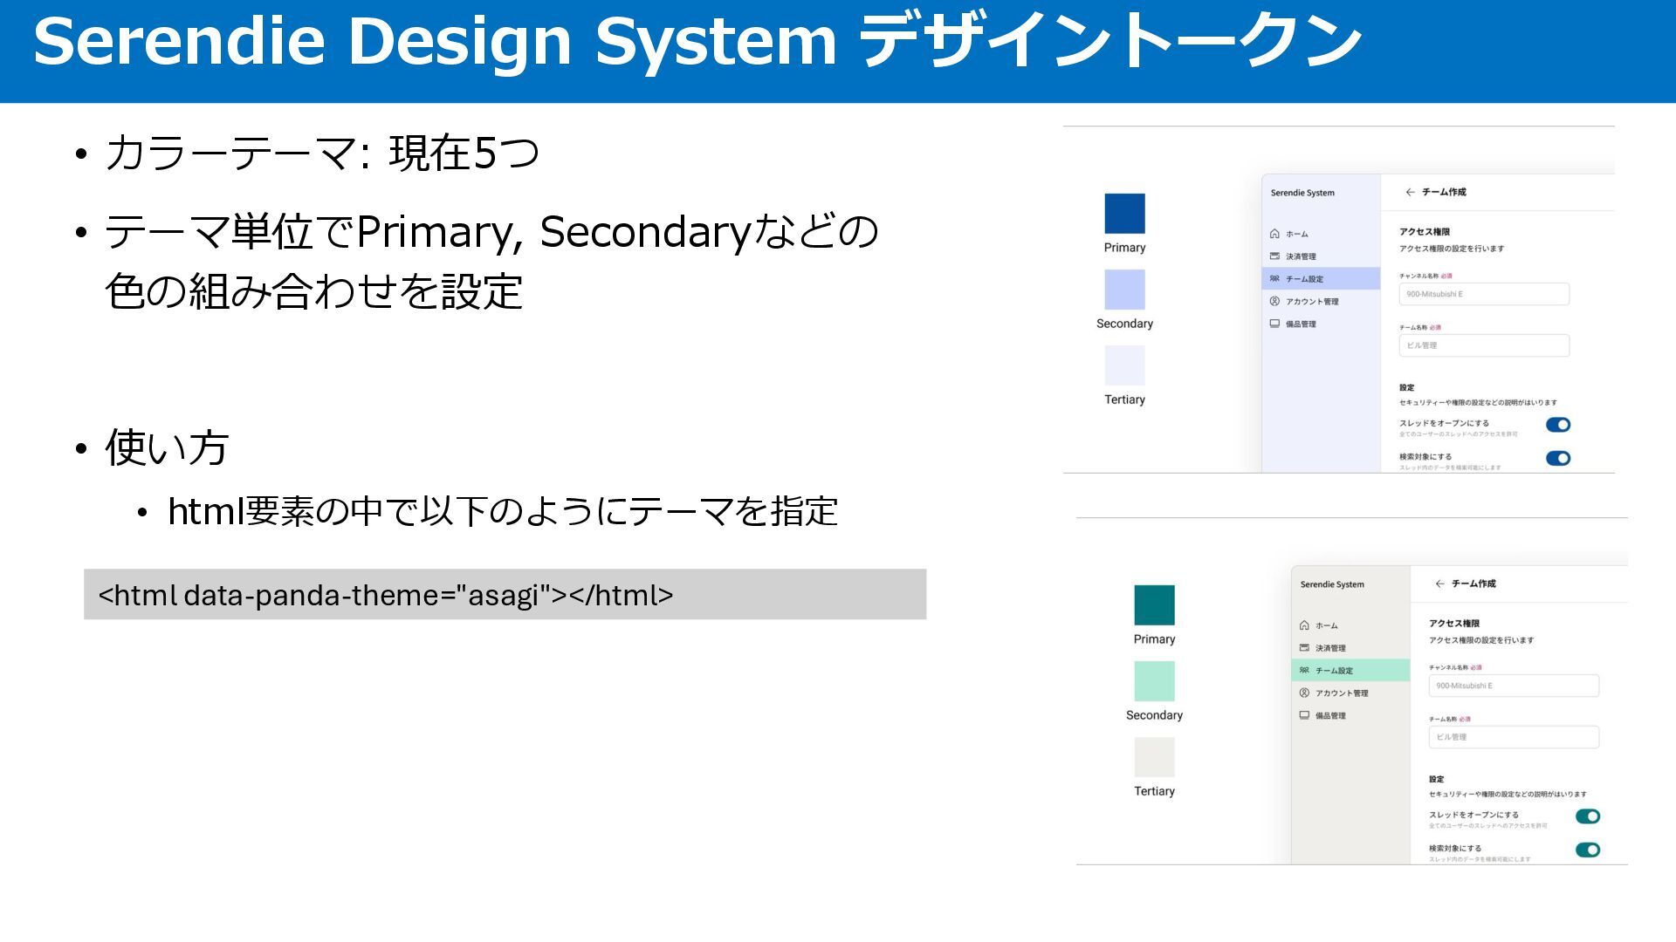Click green-theme ビル管理 input field

point(1513,737)
